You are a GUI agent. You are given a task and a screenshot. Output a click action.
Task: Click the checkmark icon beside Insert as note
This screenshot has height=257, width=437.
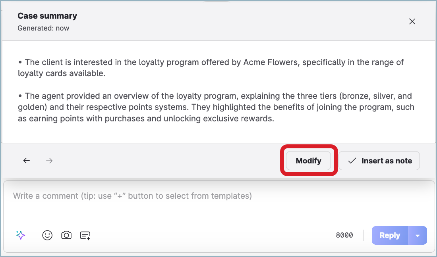click(352, 161)
